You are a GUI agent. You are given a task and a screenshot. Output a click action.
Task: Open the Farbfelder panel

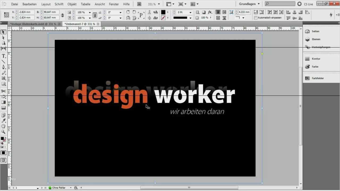tap(318, 78)
